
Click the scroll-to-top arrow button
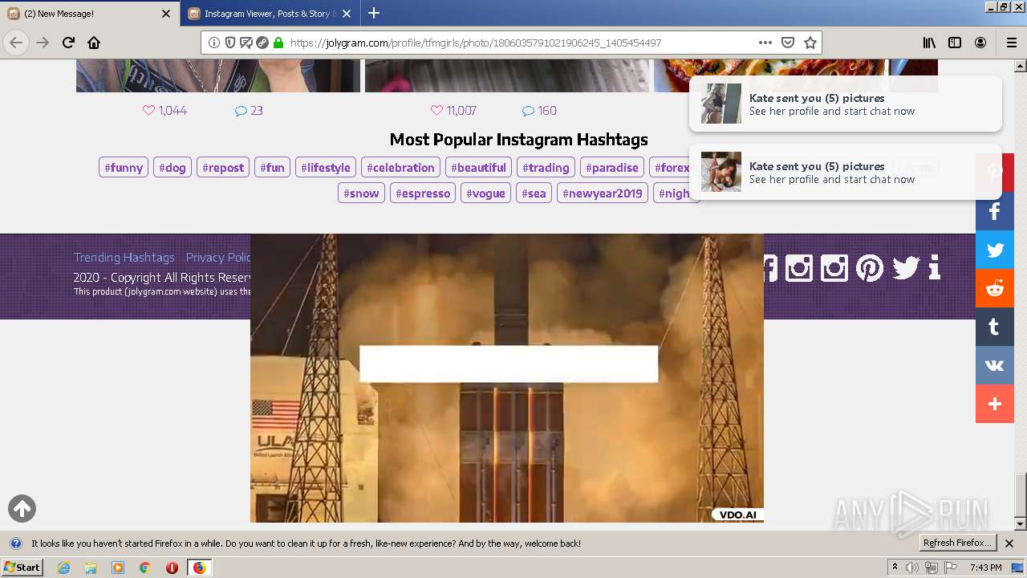22,508
